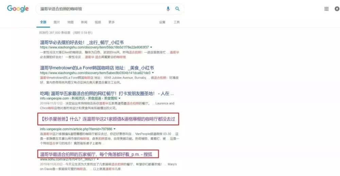Screen dimensions: 340x176
Task: Open the 更多 menu
Action: [112, 22]
